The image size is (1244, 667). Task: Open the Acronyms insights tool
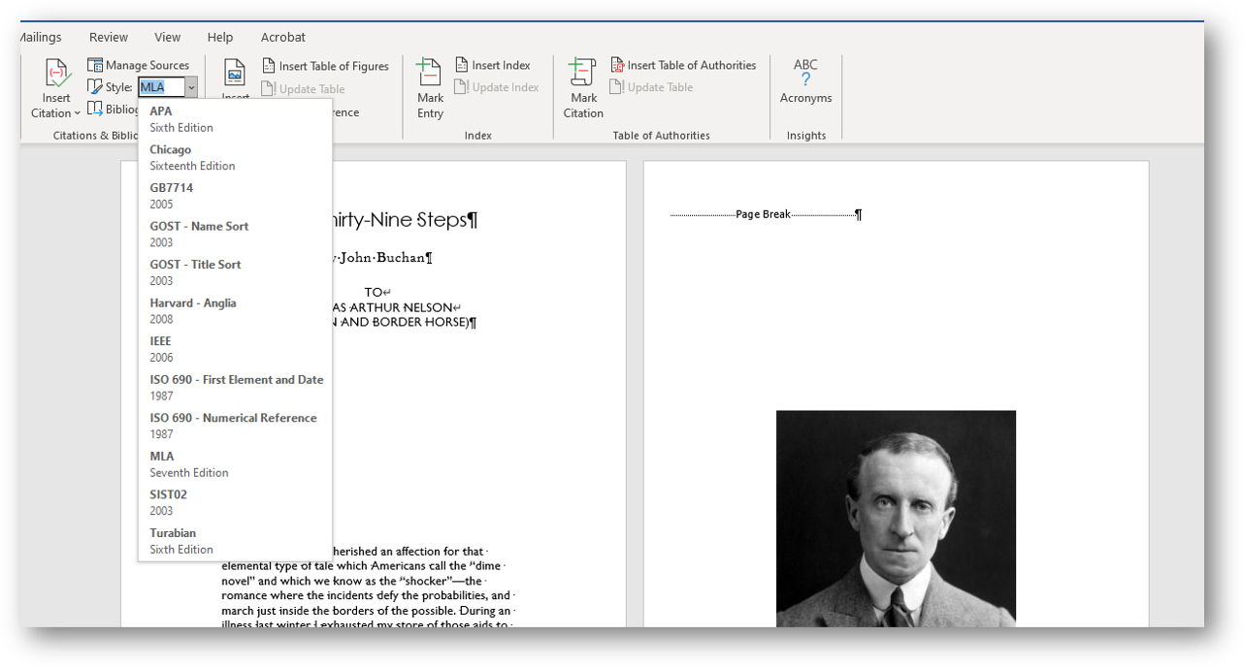tap(805, 81)
